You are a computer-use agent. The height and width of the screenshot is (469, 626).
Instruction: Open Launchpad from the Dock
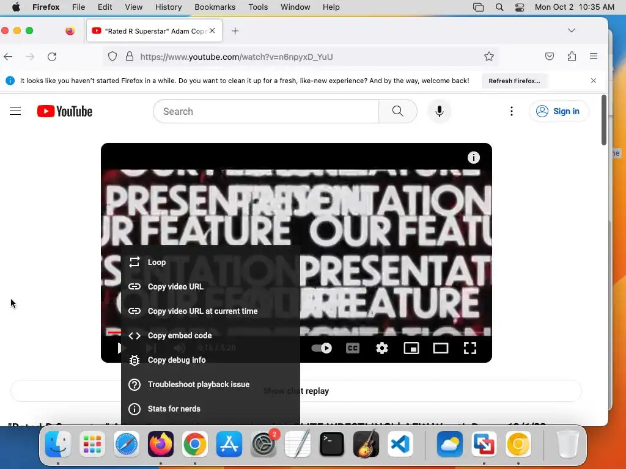coord(92,444)
